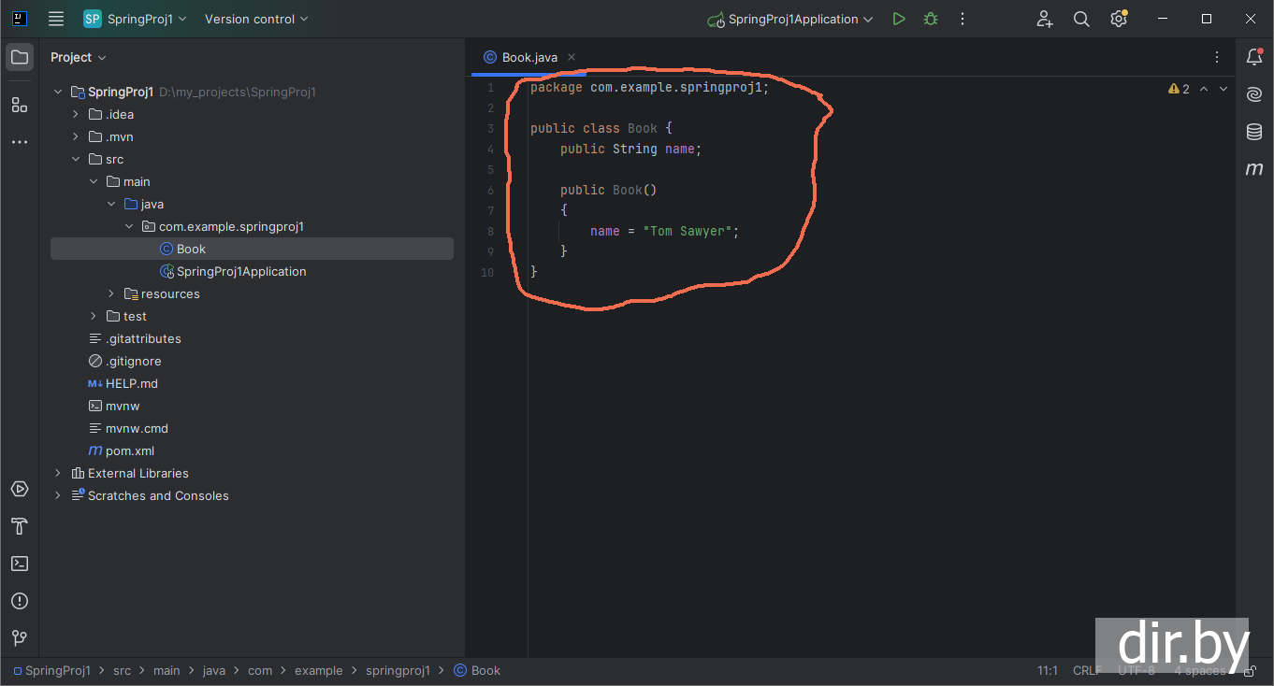Open the Git tool window
Screen dimensions: 1274x686
point(20,638)
